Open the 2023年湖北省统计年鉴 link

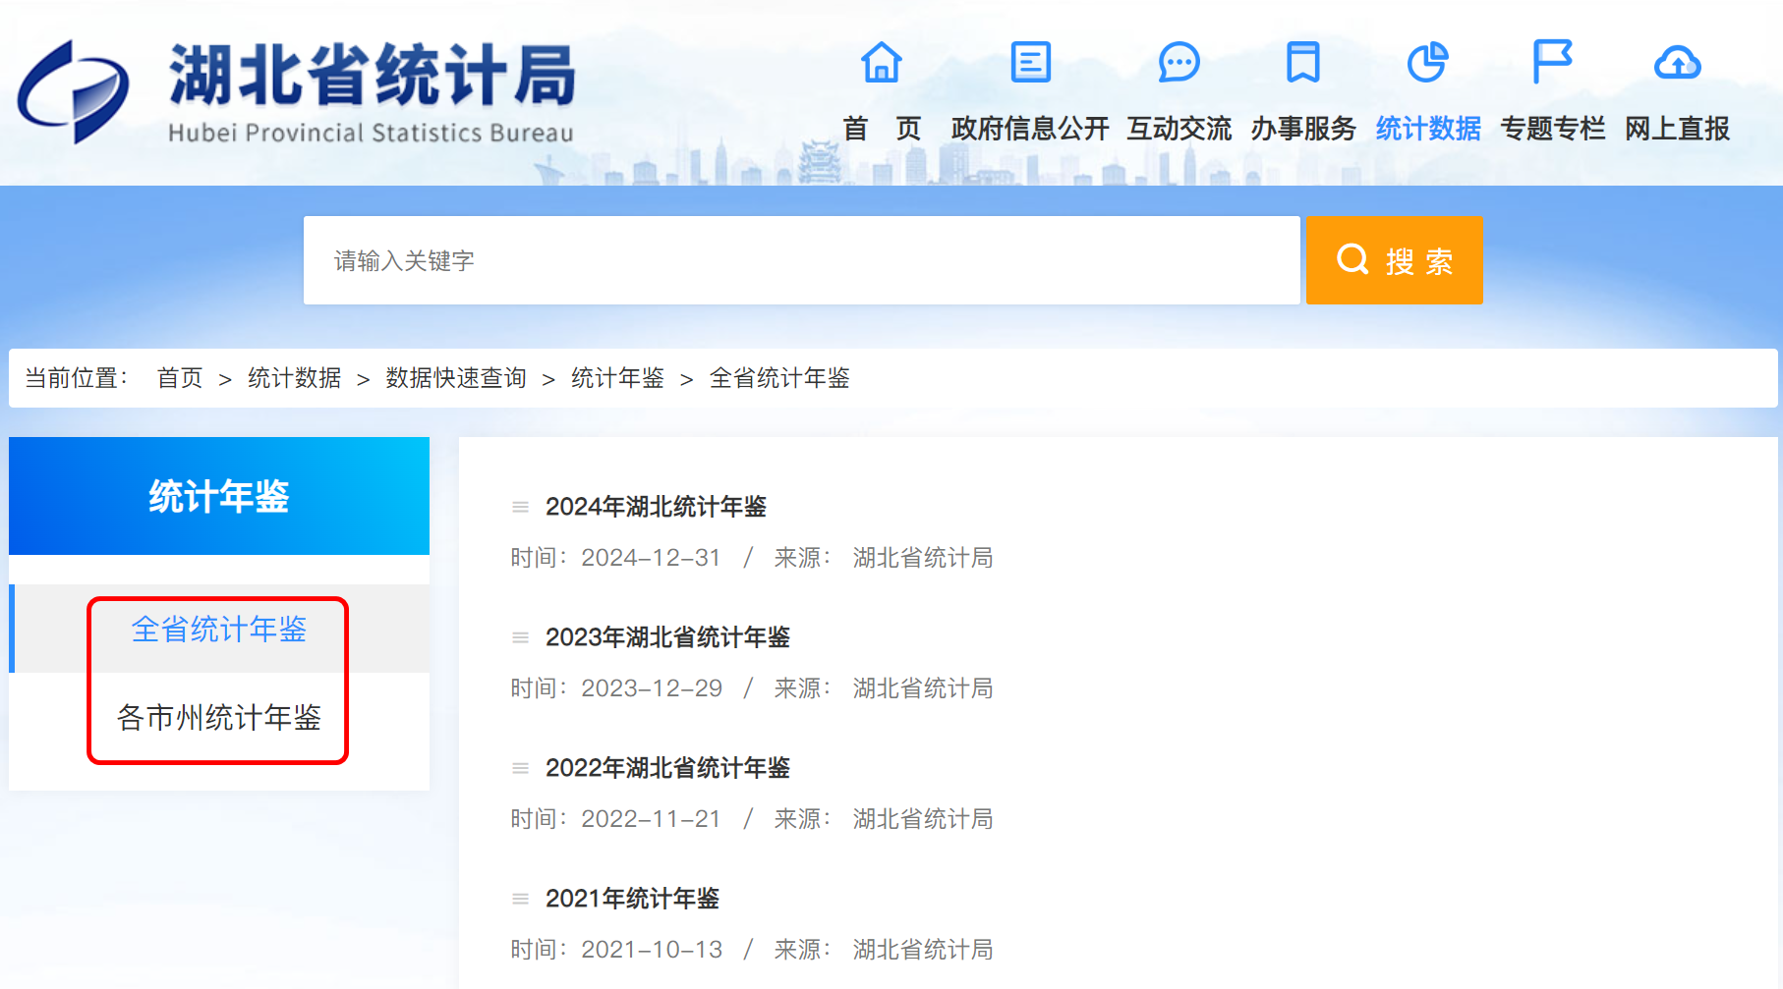tap(667, 637)
